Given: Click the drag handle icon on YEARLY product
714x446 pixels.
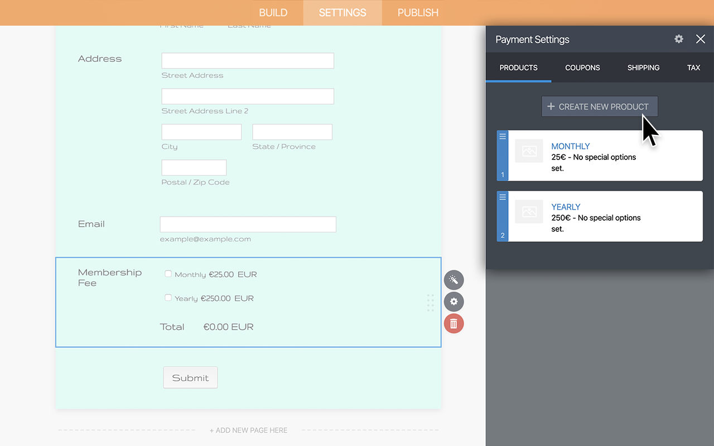Looking at the screenshot, I should [x=502, y=197].
